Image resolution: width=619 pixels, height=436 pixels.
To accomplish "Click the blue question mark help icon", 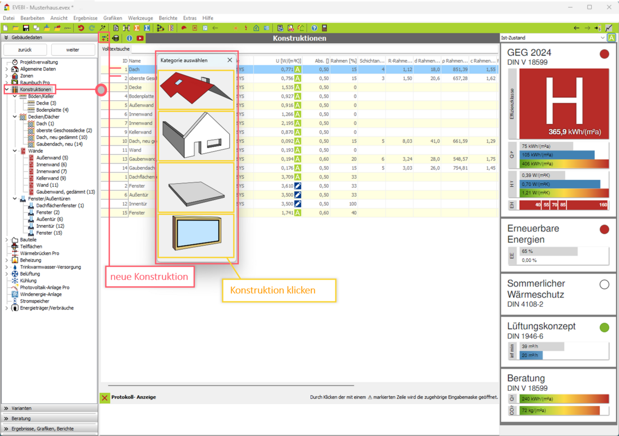I will tap(314, 28).
